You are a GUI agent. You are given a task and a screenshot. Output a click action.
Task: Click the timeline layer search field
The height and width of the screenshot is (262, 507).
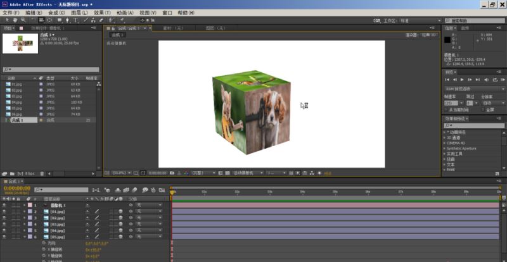tap(61, 190)
